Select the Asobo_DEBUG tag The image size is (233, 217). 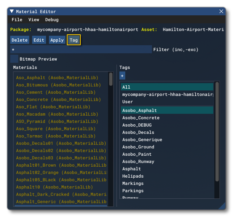pyautogui.click(x=167, y=125)
